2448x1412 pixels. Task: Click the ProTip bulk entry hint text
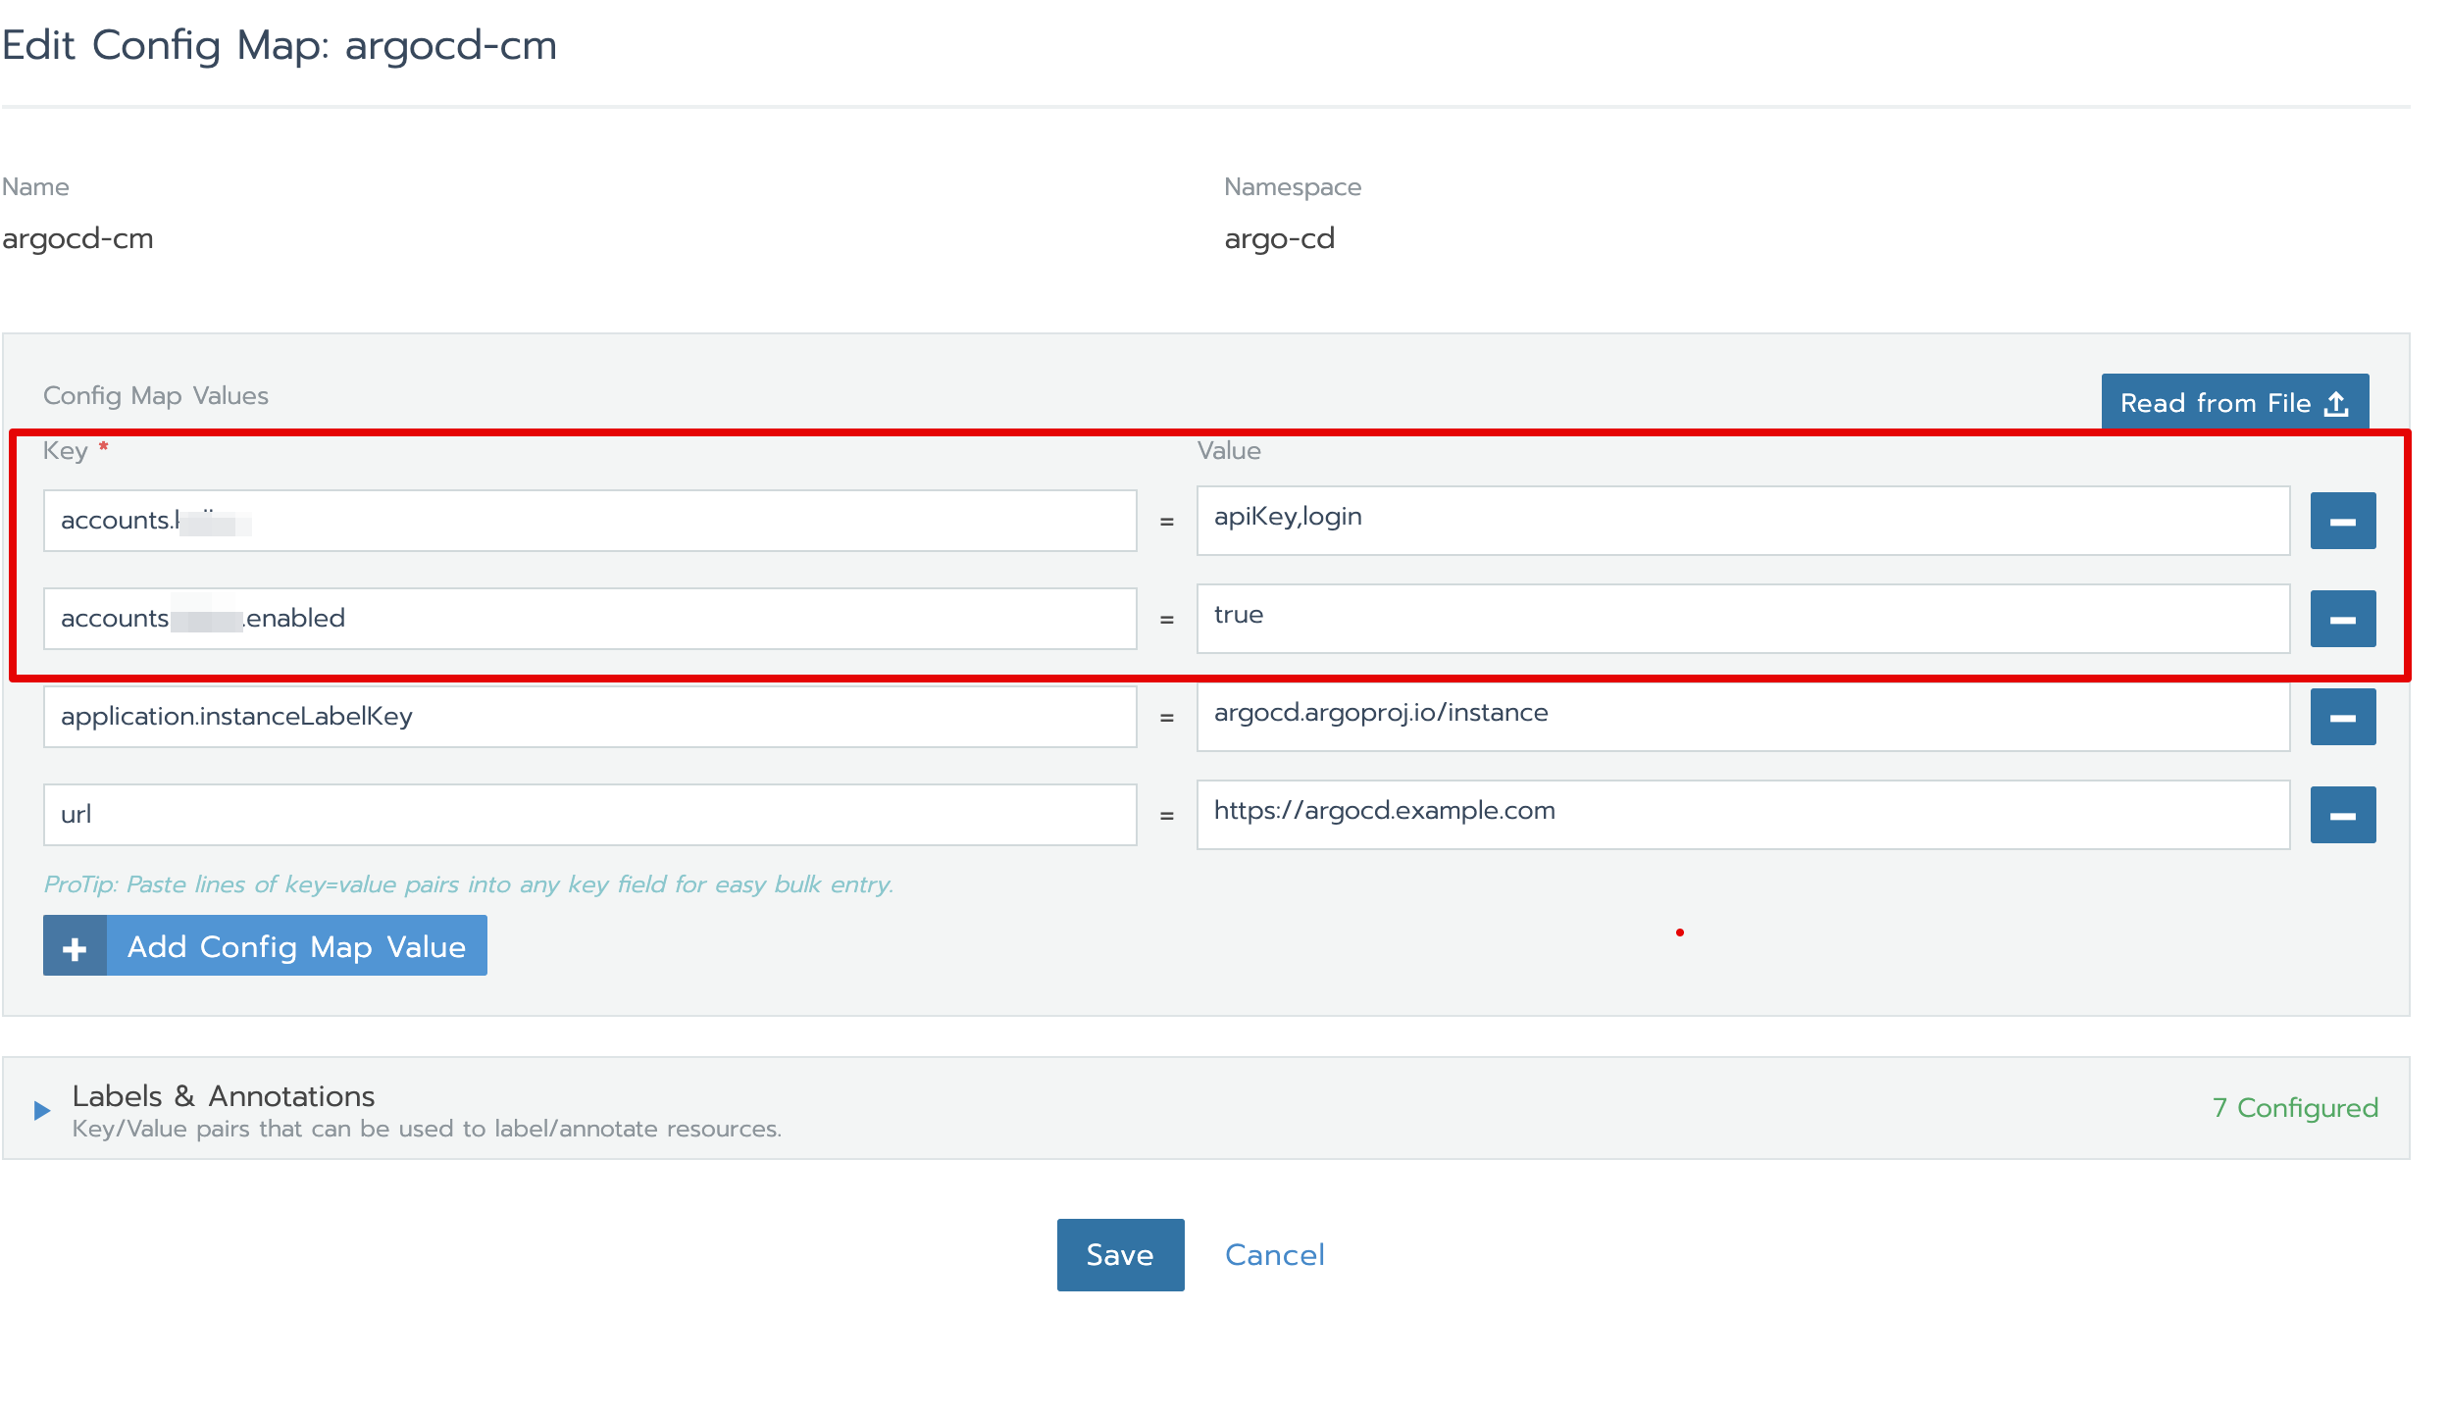pyautogui.click(x=468, y=884)
